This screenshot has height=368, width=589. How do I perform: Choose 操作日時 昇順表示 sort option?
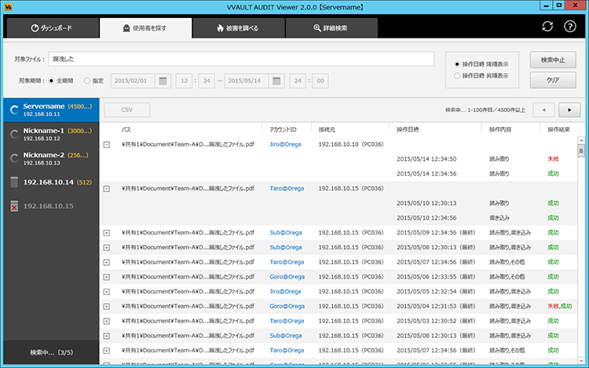458,76
